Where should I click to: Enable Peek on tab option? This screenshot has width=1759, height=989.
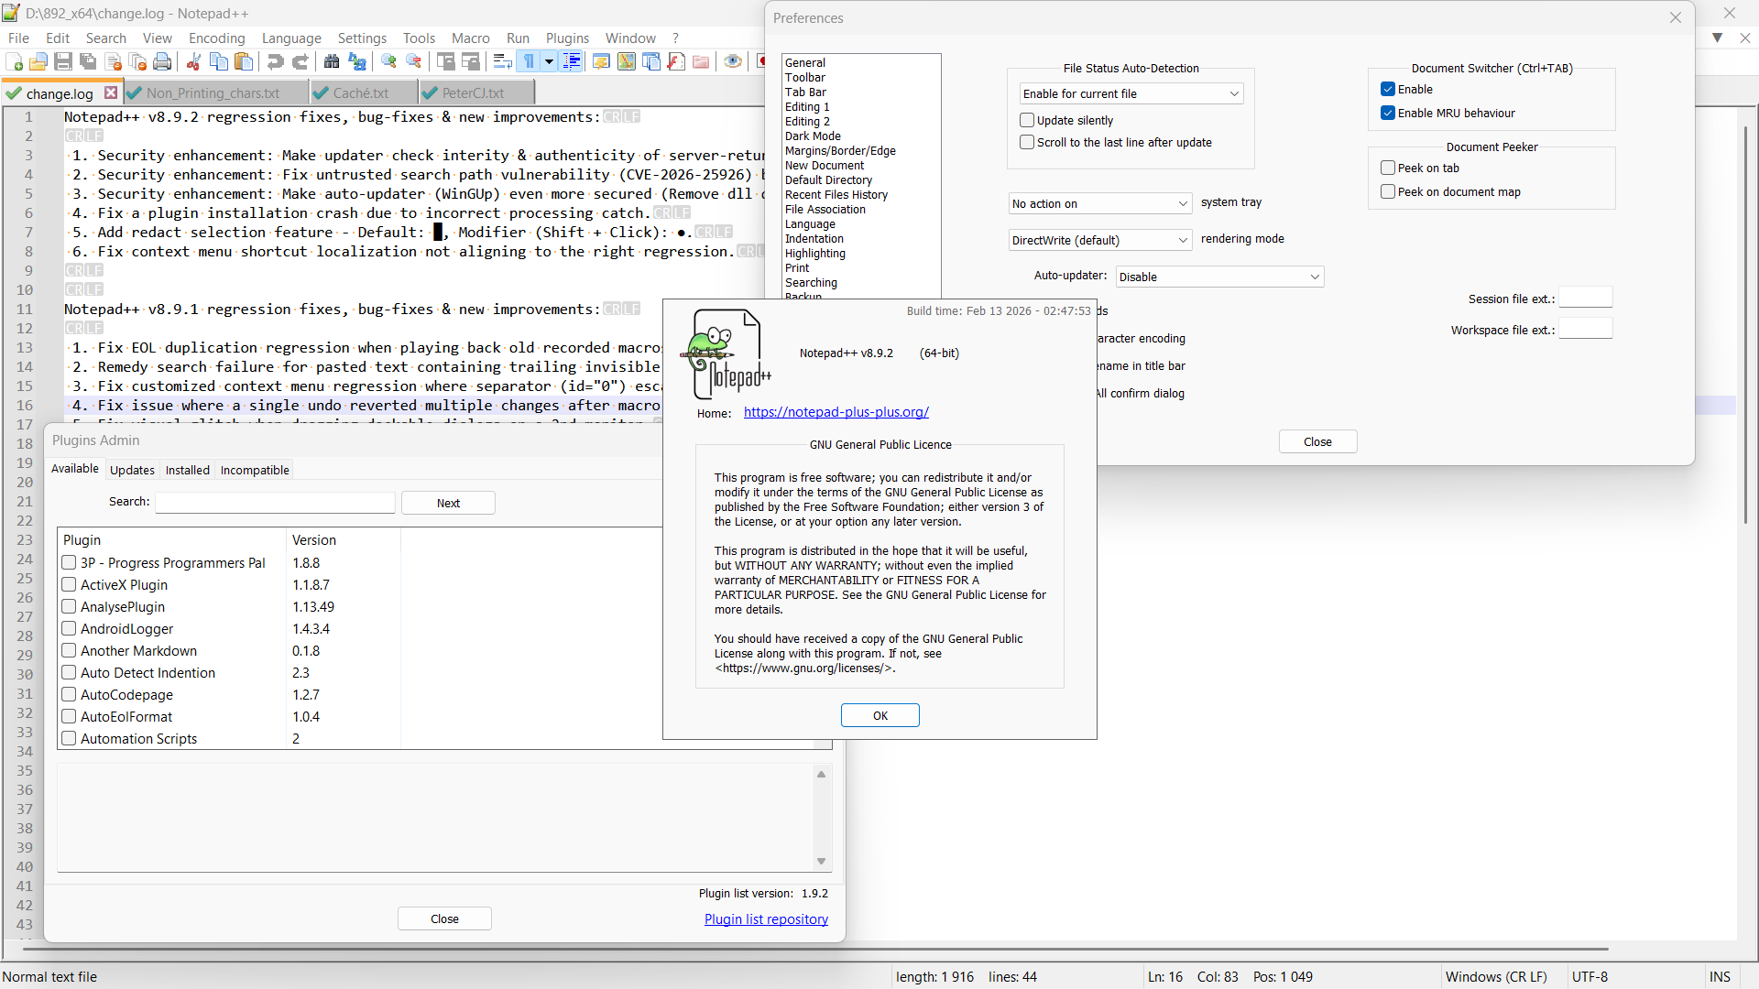[x=1388, y=168]
